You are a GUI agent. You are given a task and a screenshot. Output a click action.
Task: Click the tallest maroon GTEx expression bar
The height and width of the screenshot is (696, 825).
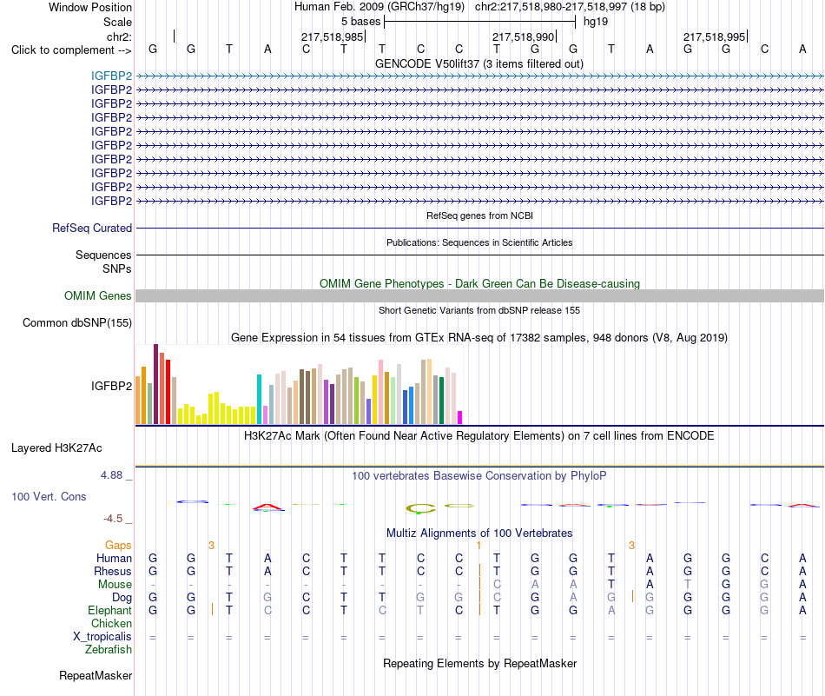click(155, 384)
